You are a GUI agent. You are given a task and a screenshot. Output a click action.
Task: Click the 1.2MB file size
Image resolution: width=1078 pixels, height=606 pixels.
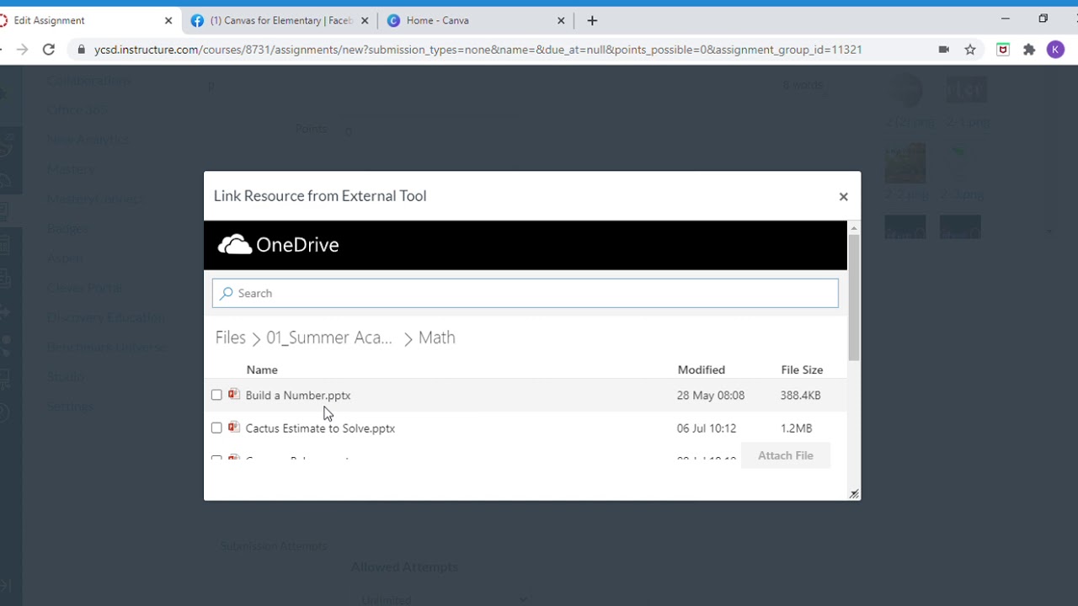[x=796, y=428]
